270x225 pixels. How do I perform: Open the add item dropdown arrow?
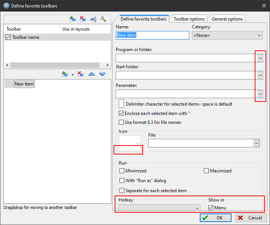pyautogui.click(x=72, y=75)
